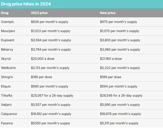
Task: Click Trikafta's $26,546 new price cell
Action: [121, 95]
